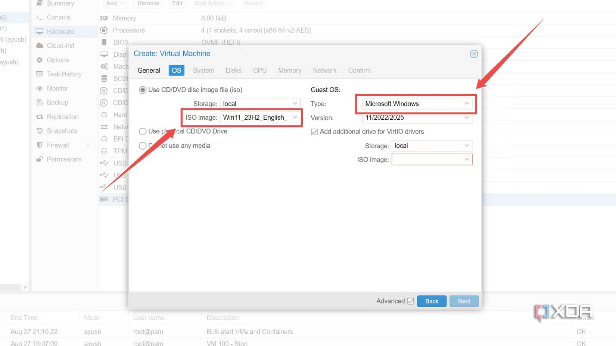This screenshot has width=616, height=346.
Task: Select the Display monitor row icon
Action: pos(104,54)
